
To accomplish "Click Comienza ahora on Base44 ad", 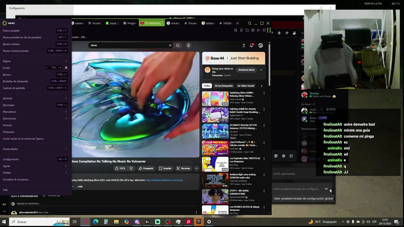I will click(x=246, y=70).
